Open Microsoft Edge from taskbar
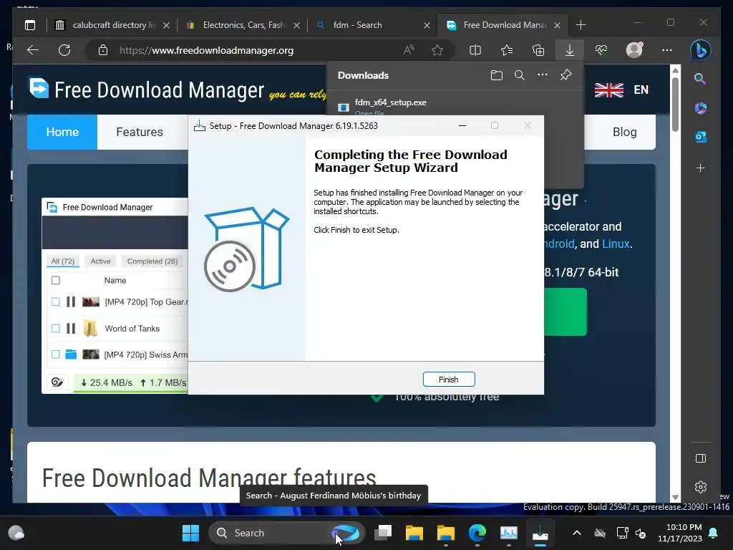Viewport: 733px width, 550px height. tap(477, 533)
